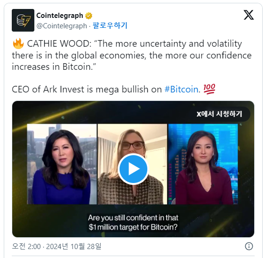Open the #Bitcoin hashtag

click(x=181, y=89)
